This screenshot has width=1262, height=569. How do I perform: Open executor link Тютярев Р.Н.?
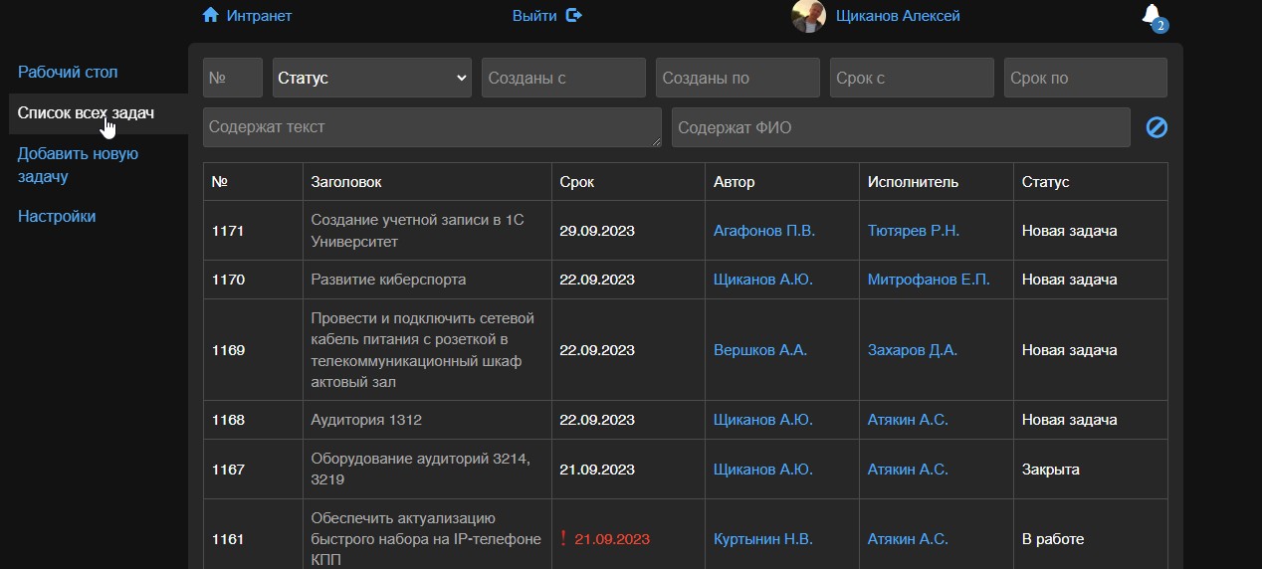tap(913, 231)
